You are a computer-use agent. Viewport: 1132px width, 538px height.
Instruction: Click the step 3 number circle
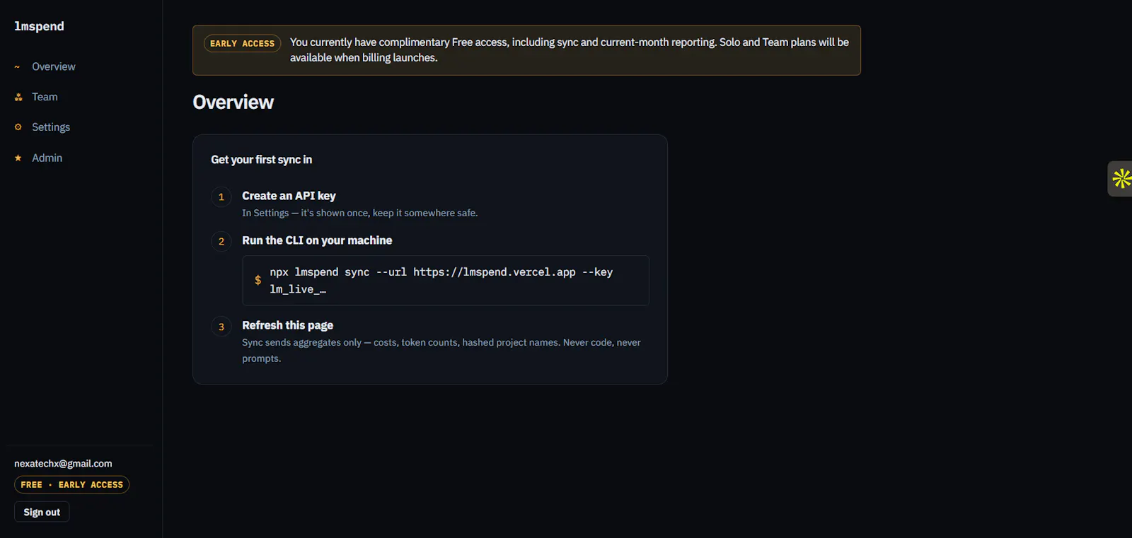point(221,327)
